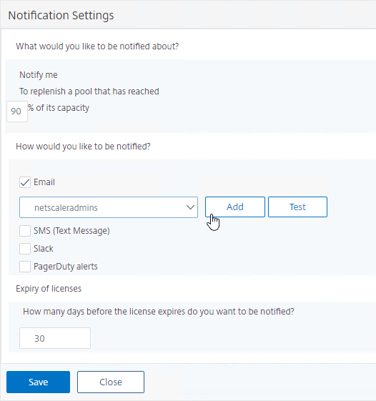Click the Add email list button
This screenshot has height=401, width=376.
coord(234,207)
